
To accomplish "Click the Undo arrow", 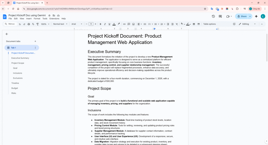I will [20, 24].
